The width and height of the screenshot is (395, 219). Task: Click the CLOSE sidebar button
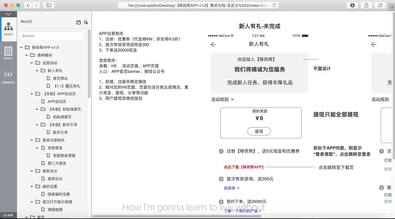pos(8,215)
